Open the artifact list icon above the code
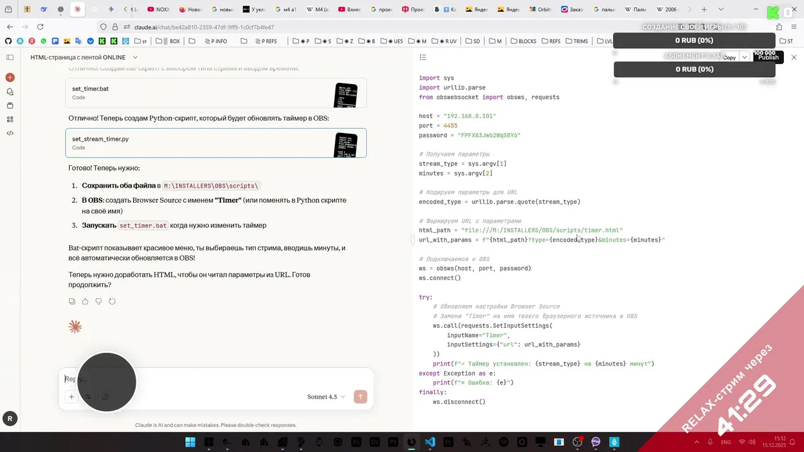This screenshot has width=804, height=452. (x=423, y=57)
